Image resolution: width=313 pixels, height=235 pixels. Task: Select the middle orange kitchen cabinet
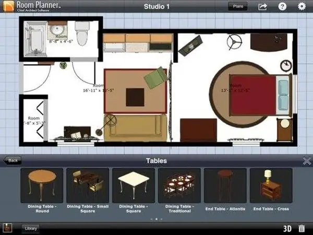coord(138,38)
